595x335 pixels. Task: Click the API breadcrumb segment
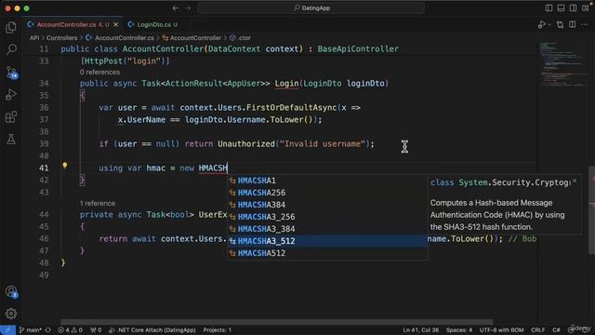(34, 38)
